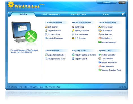Select the Registry Cleaner text link
Image resolution: width=133 pixels, height=104 pixels.
(55, 31)
